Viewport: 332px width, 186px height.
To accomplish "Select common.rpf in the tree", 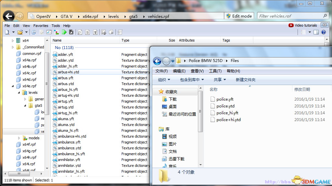I will (x=29, y=54).
